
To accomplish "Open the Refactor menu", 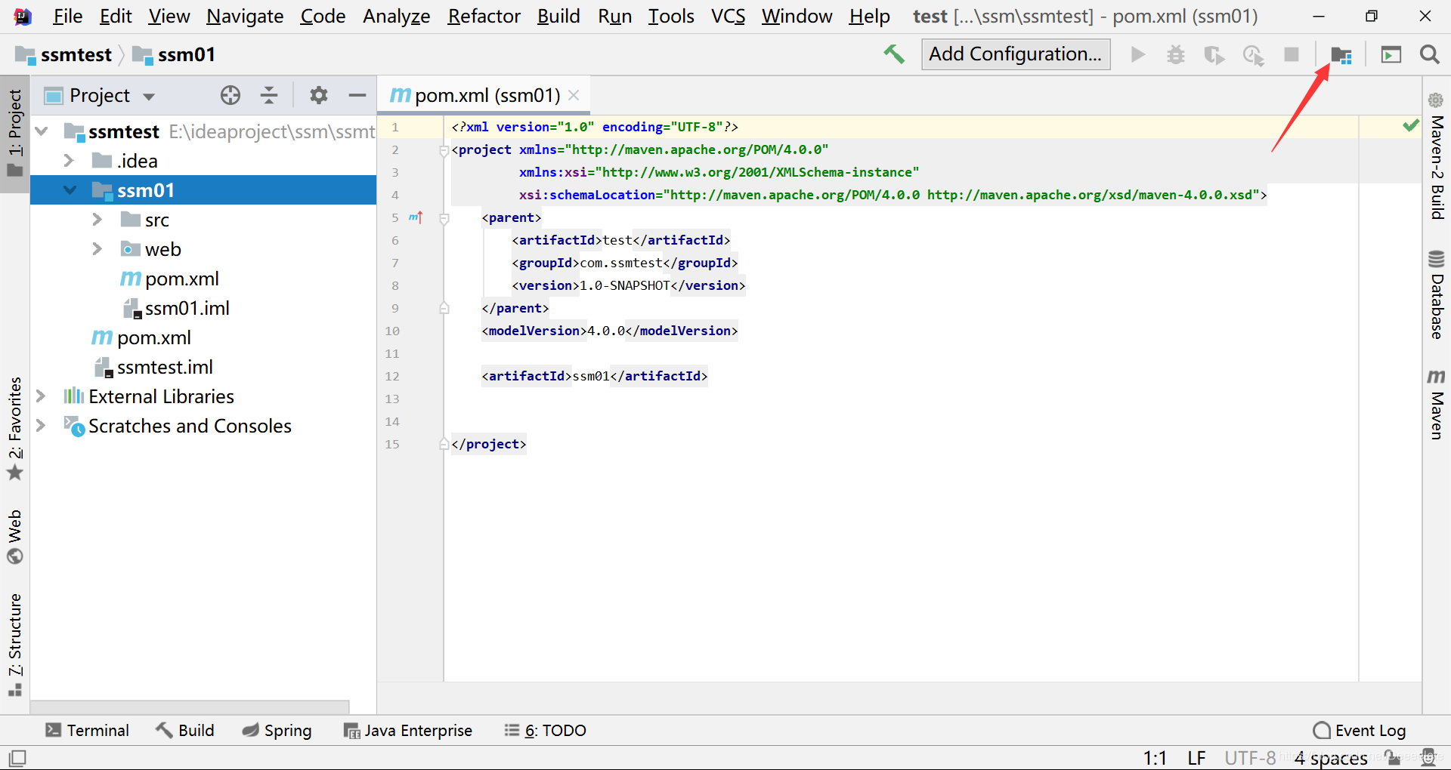I will pyautogui.click(x=484, y=16).
